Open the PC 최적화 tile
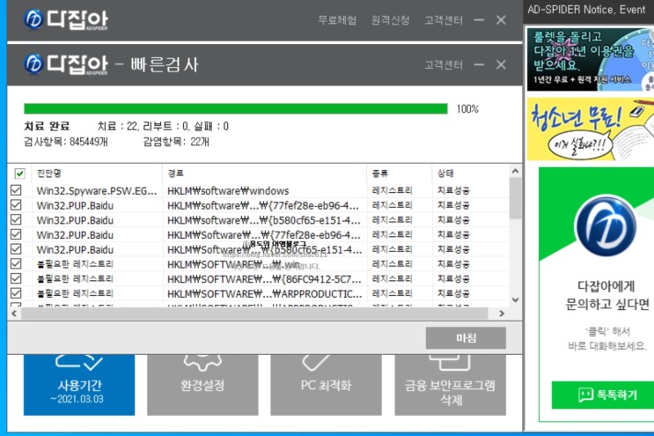Image resolution: width=654 pixels, height=436 pixels. coord(327,385)
